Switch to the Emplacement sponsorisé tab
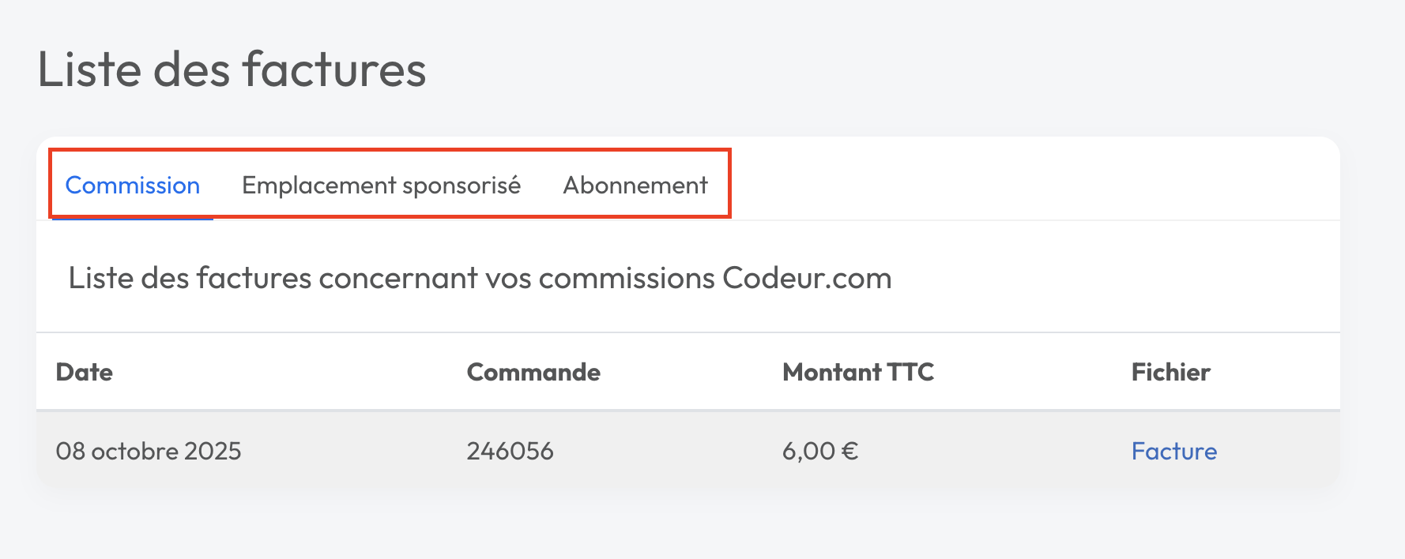Screen dimensions: 1405x559 381,186
